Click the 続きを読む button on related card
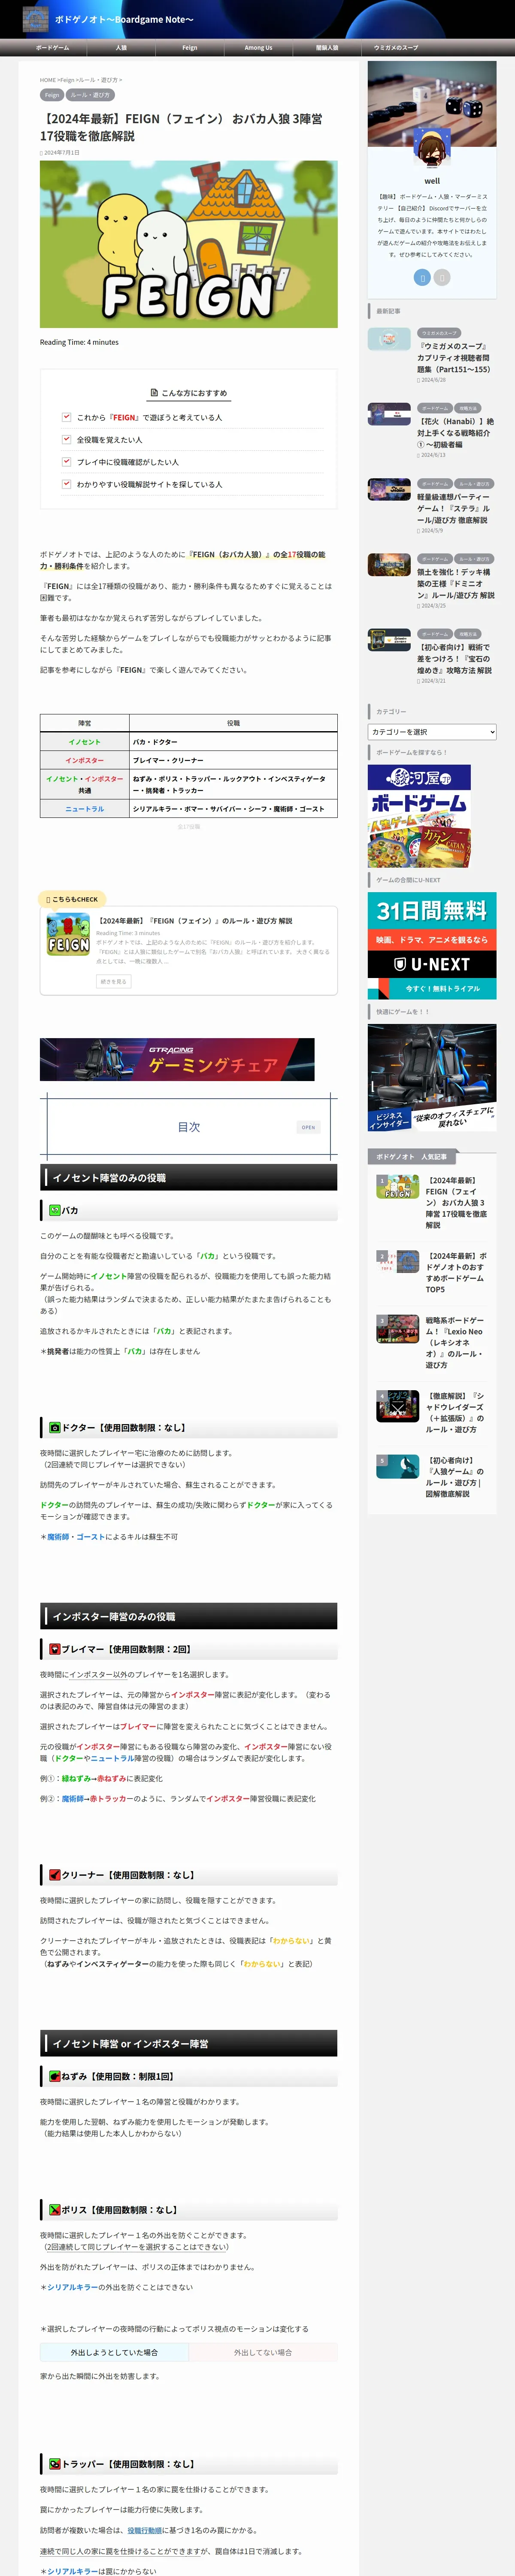Viewport: 515px width, 2576px height. pos(114,982)
